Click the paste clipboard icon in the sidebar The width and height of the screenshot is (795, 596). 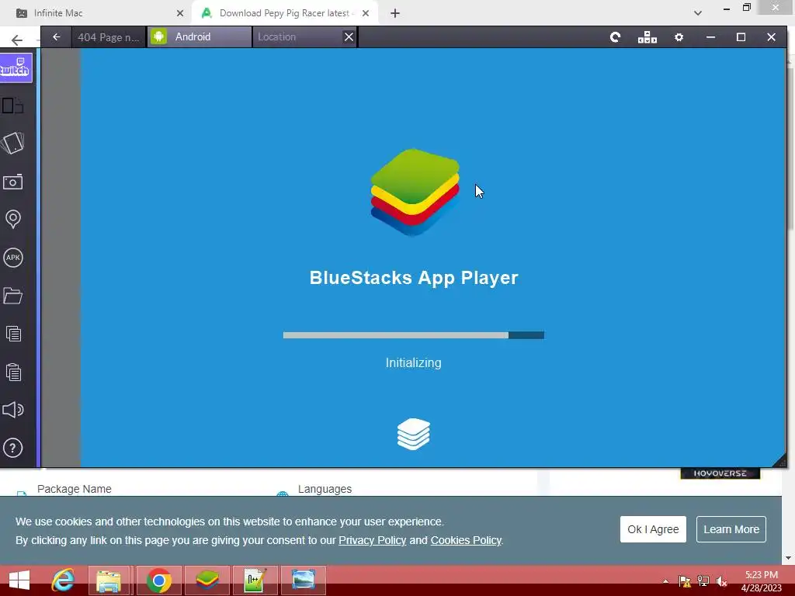(13, 372)
